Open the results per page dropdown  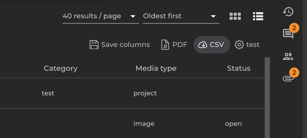click(x=101, y=16)
